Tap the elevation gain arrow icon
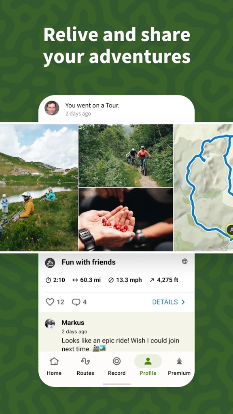Viewport: 233px width, 414px height. [152, 280]
